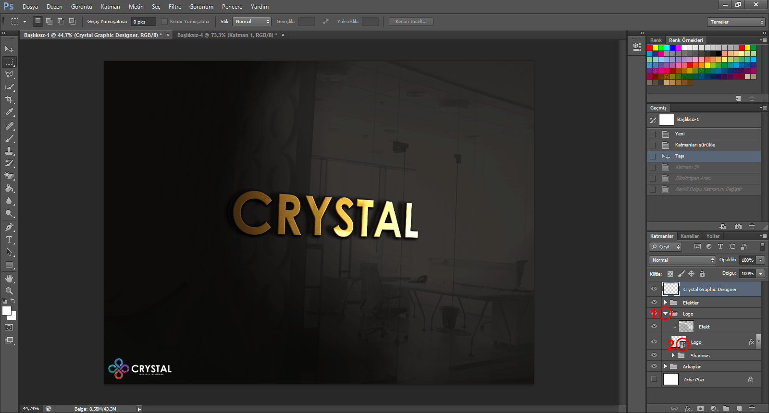769x413 pixels.
Task: Select the Dodge tool
Action: pyautogui.click(x=9, y=213)
